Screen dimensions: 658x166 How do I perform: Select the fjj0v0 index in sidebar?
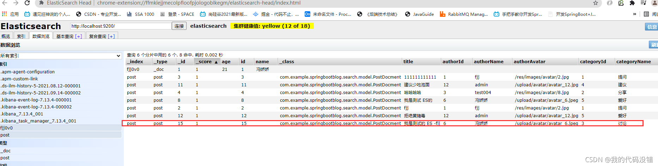click(61, 128)
